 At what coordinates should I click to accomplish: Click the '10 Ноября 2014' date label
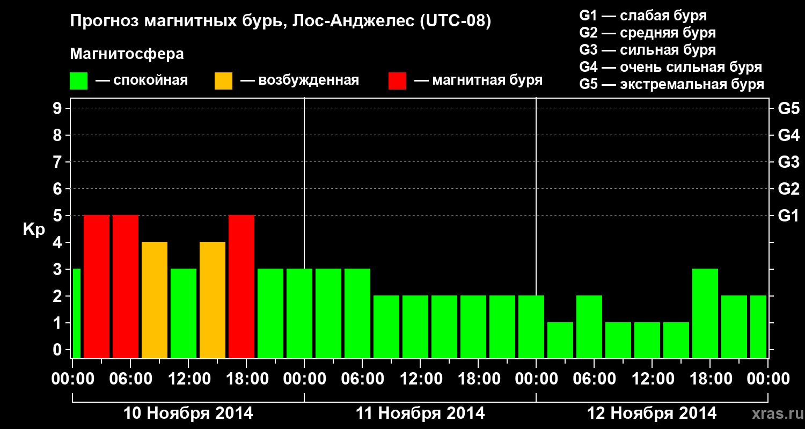pos(188,413)
